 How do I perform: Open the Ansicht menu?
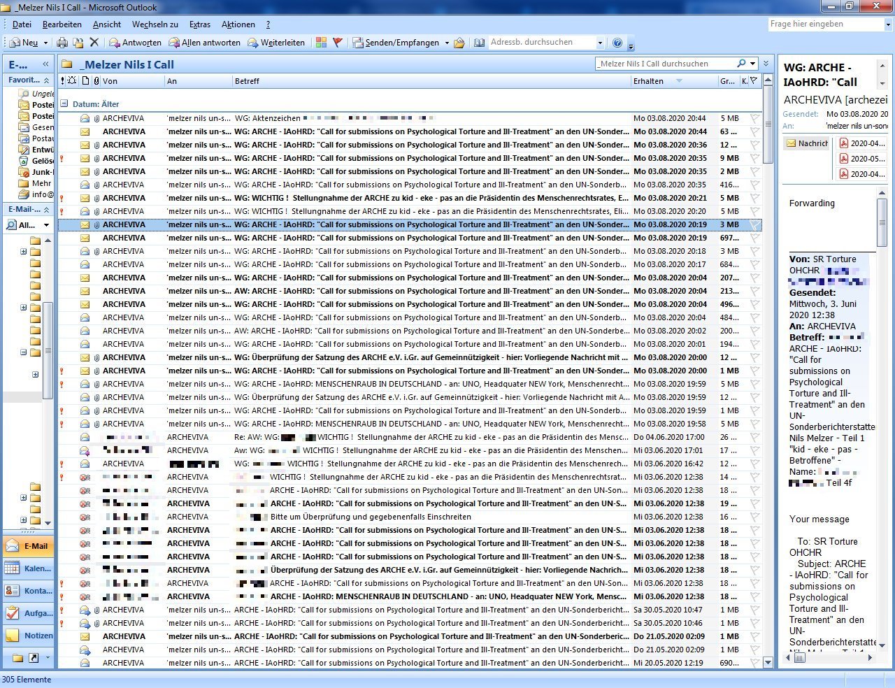(107, 24)
